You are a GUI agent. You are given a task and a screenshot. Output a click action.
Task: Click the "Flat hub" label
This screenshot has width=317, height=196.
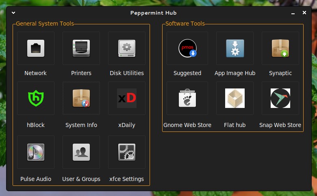click(x=235, y=125)
